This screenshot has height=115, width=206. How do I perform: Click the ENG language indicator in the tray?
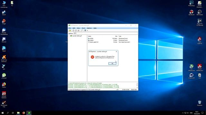191,113
